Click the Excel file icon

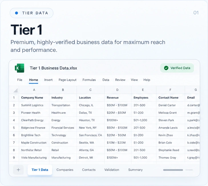[x=19, y=68]
